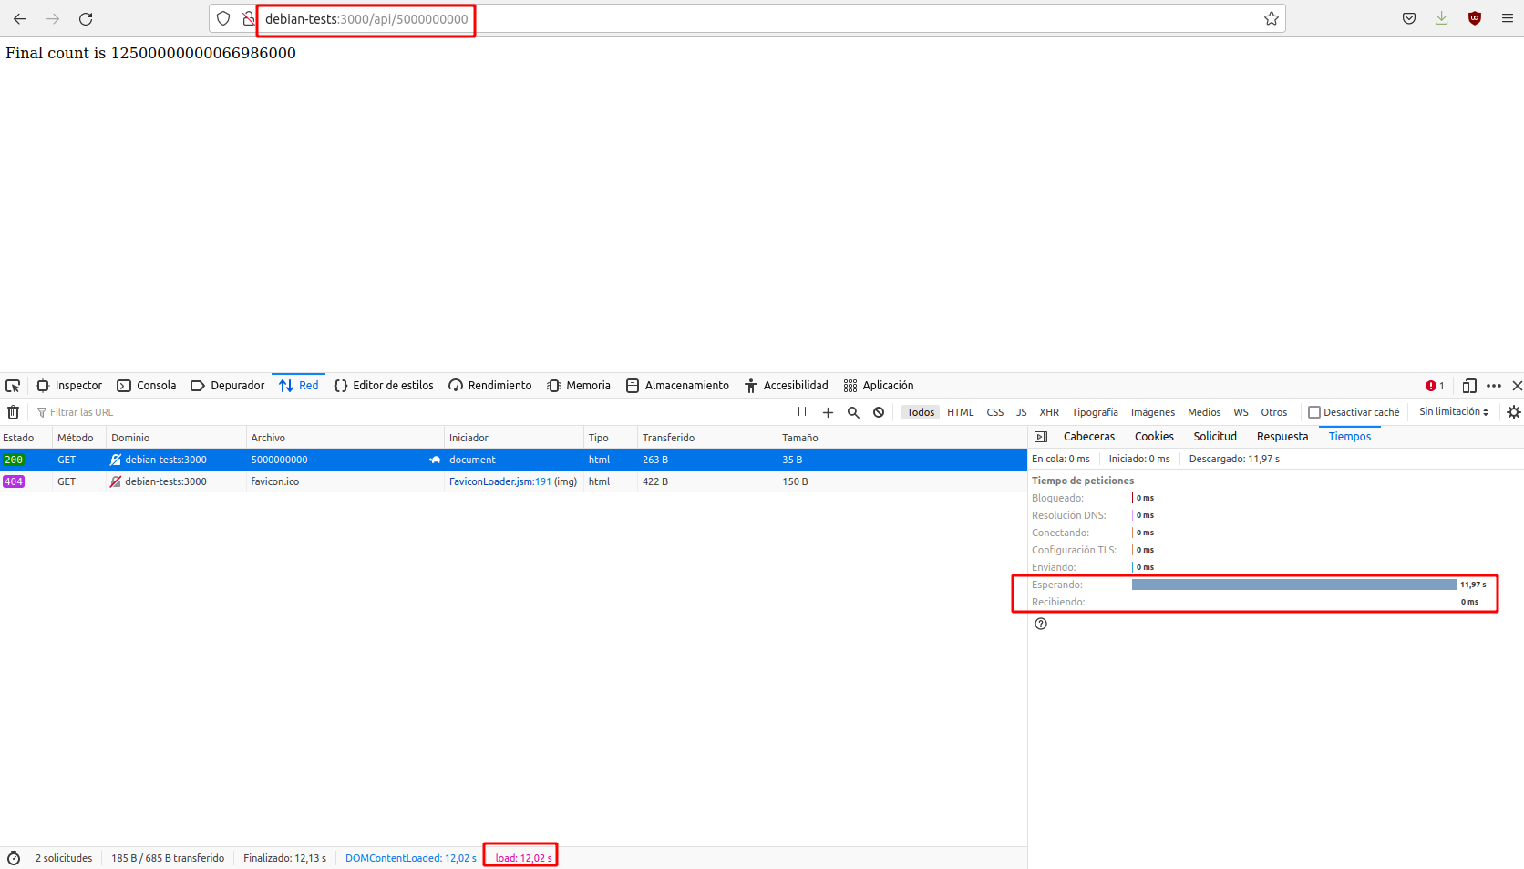This screenshot has height=869, width=1524.
Task: Open Sin limitación throttling dropdown
Action: (x=1453, y=412)
